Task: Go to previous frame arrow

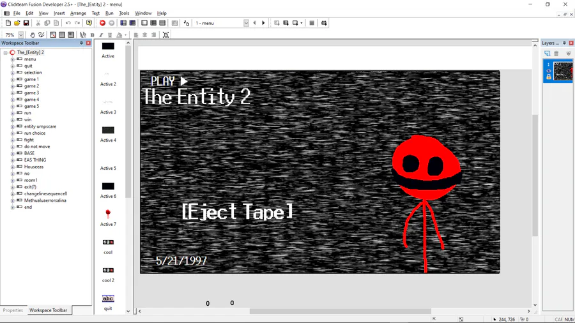Action: 254,23
